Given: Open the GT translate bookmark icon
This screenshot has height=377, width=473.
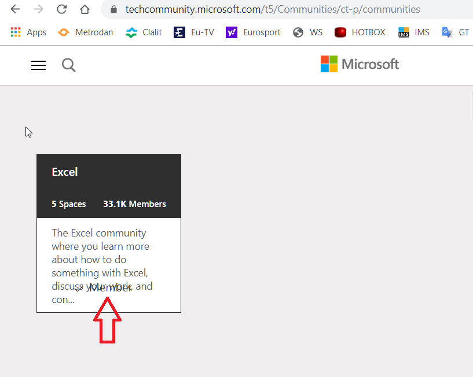Looking at the screenshot, I should click(446, 32).
